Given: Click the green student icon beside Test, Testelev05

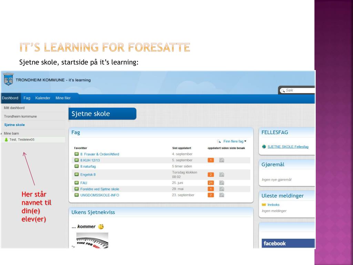Looking at the screenshot, I should click(x=6, y=140).
